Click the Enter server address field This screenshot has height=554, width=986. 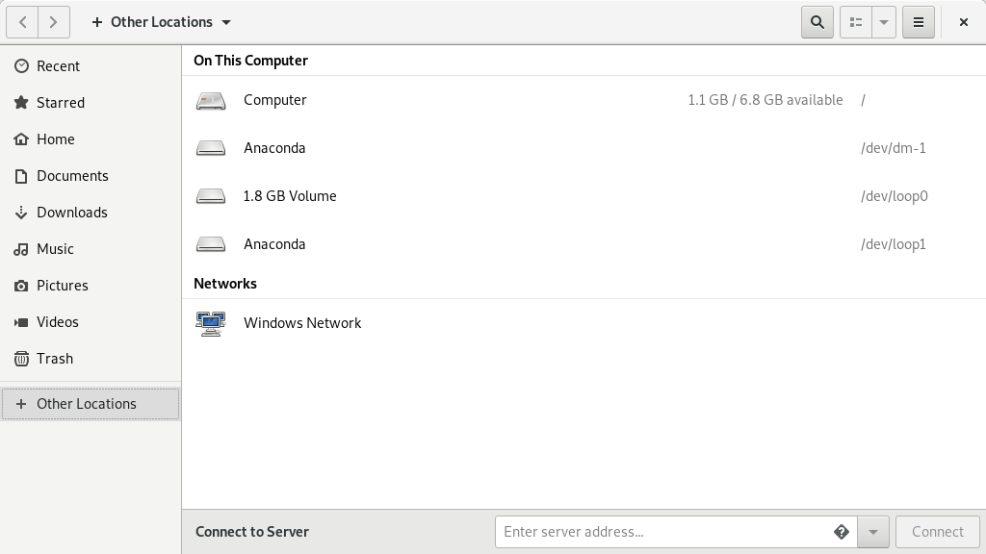[662, 532]
